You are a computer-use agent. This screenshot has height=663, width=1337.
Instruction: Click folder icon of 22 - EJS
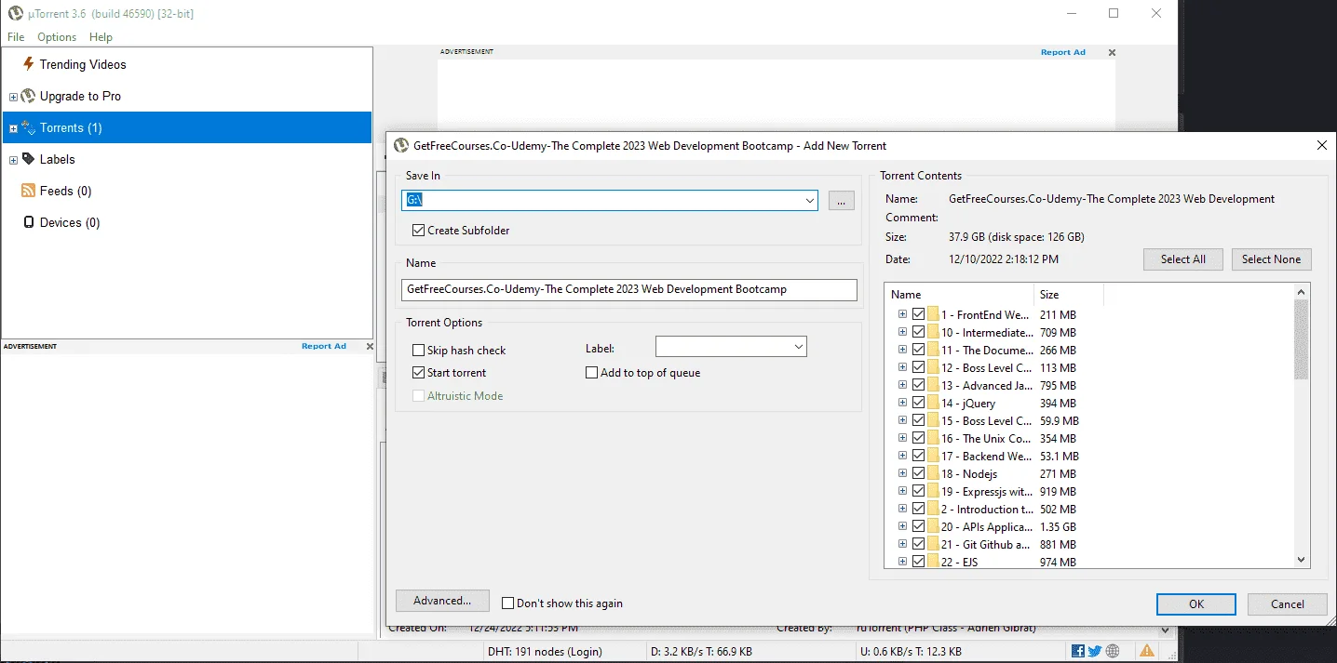coord(933,562)
